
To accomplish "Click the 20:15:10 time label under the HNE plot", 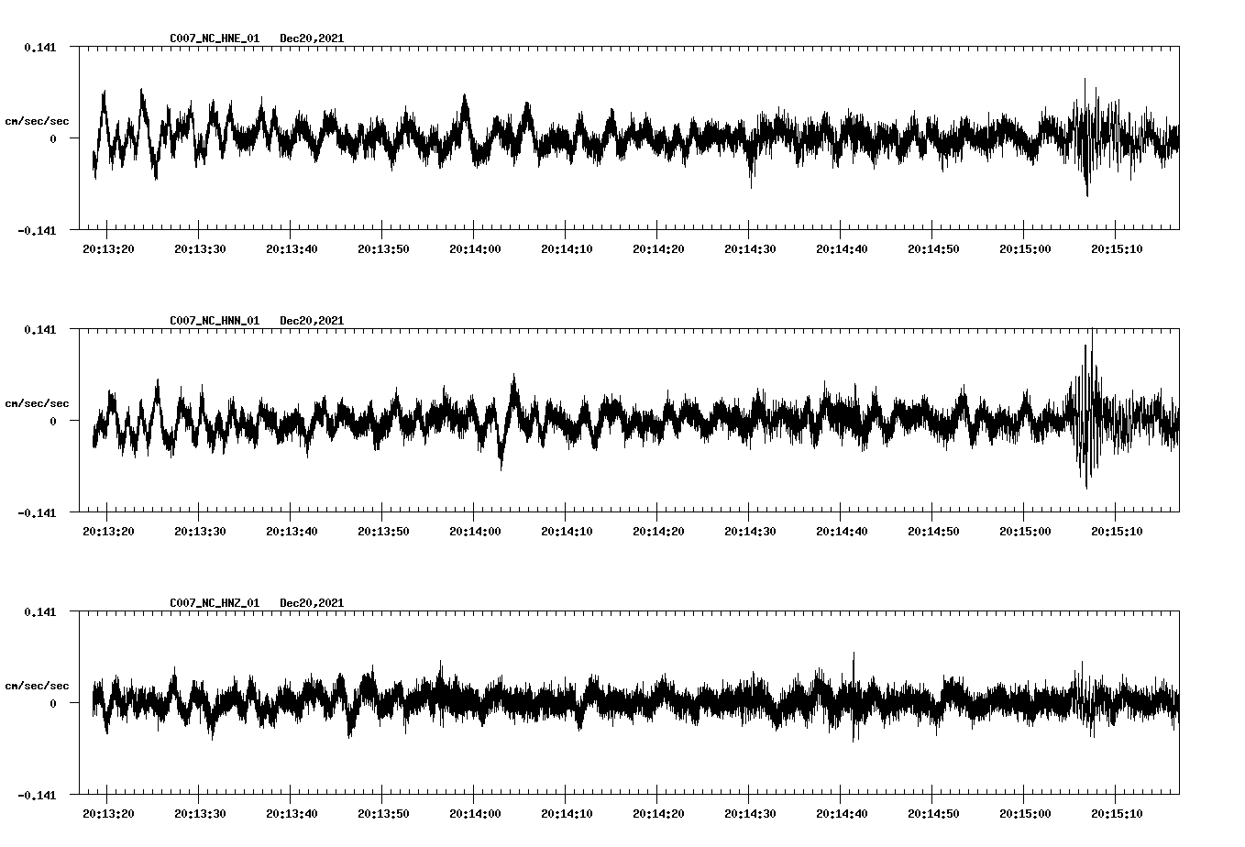I will [1117, 249].
